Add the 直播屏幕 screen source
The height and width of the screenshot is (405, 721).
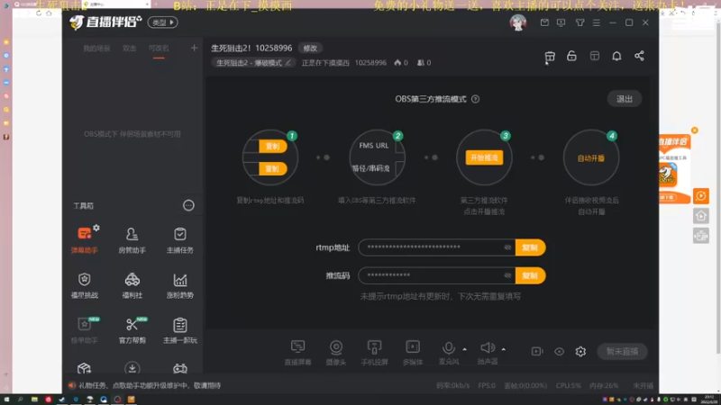[x=297, y=352]
